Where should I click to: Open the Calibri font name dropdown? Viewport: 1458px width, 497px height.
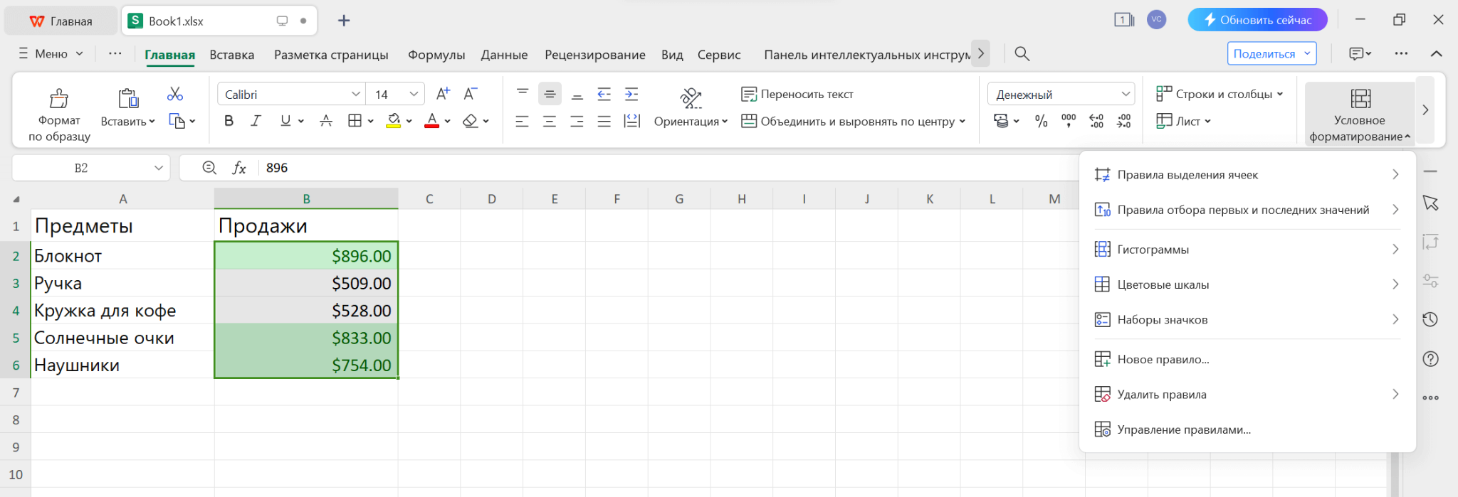(x=355, y=95)
